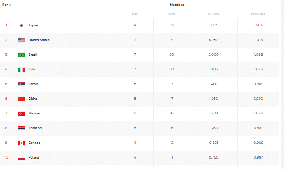Image resolution: width=284 pixels, height=169 pixels.
Task: Click the Poland flag icon
Action: 21,158
